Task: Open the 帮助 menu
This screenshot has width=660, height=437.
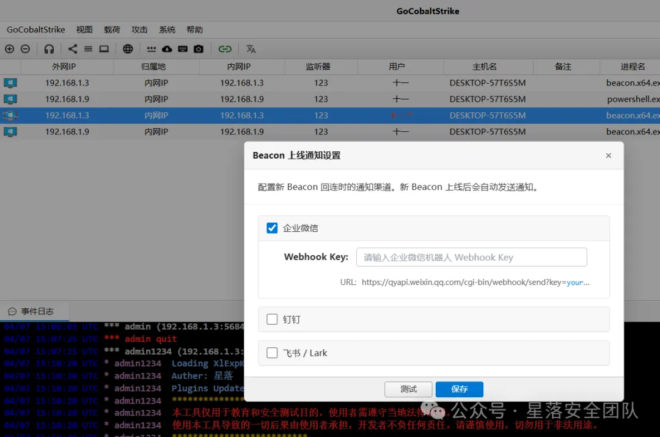Action: pyautogui.click(x=194, y=29)
